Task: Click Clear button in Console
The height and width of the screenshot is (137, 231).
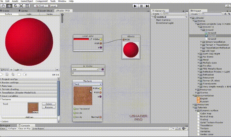Action: (3, 129)
